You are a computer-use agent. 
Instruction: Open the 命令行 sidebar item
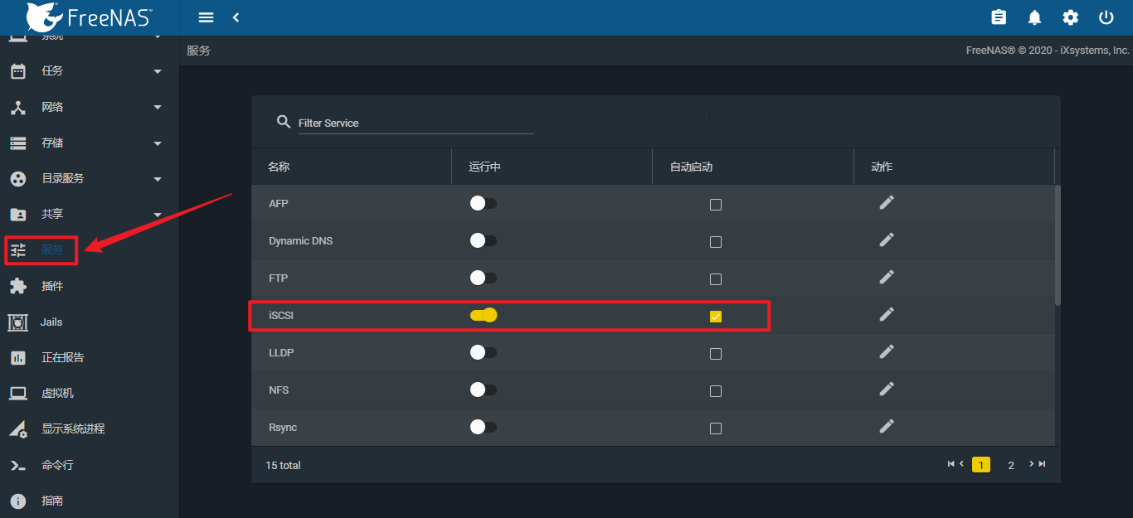90,465
